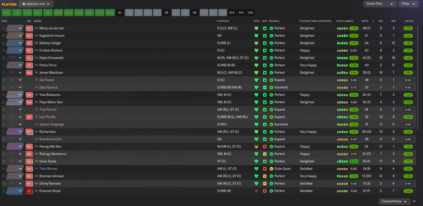
Task: Click the 7.71 average rating pill for Umar Sadiq
Action: point(408,161)
